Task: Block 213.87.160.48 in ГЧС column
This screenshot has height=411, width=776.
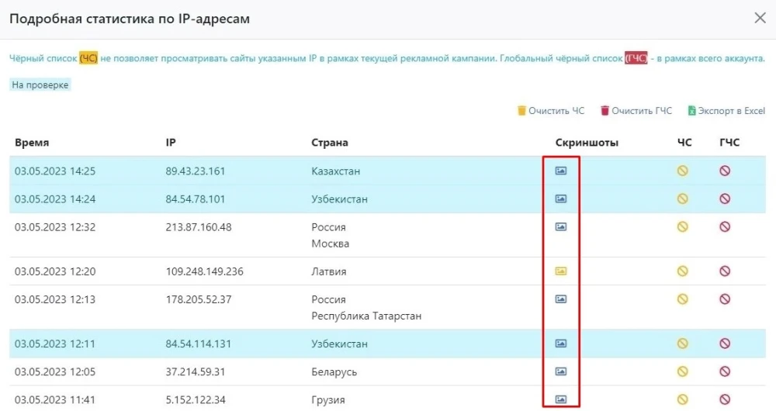Action: click(x=725, y=227)
